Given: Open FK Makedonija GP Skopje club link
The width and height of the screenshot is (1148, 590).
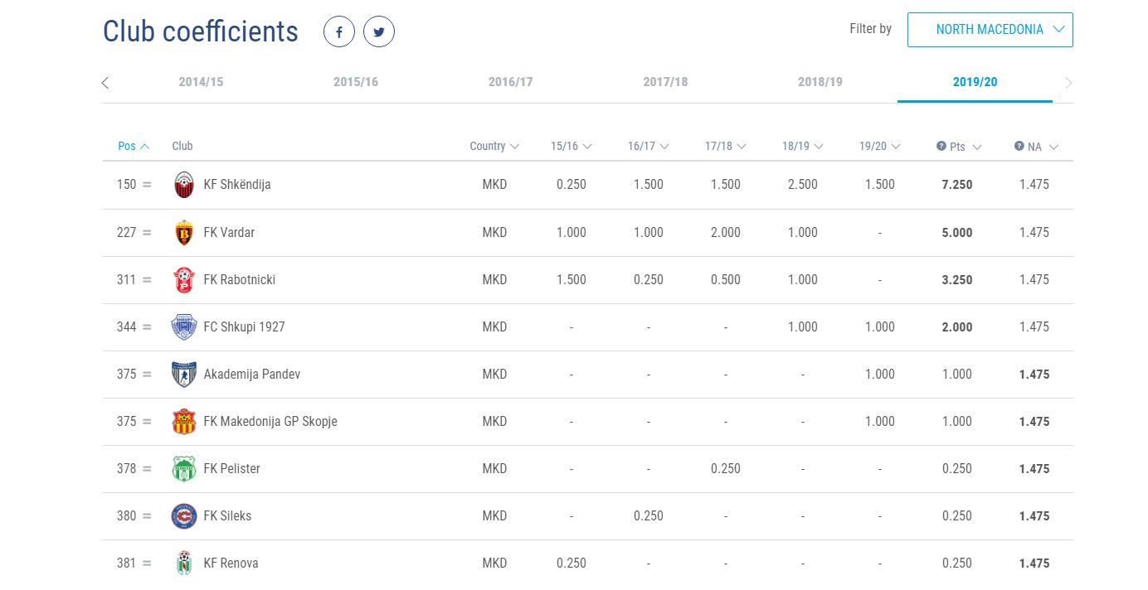Looking at the screenshot, I should click(x=270, y=422).
